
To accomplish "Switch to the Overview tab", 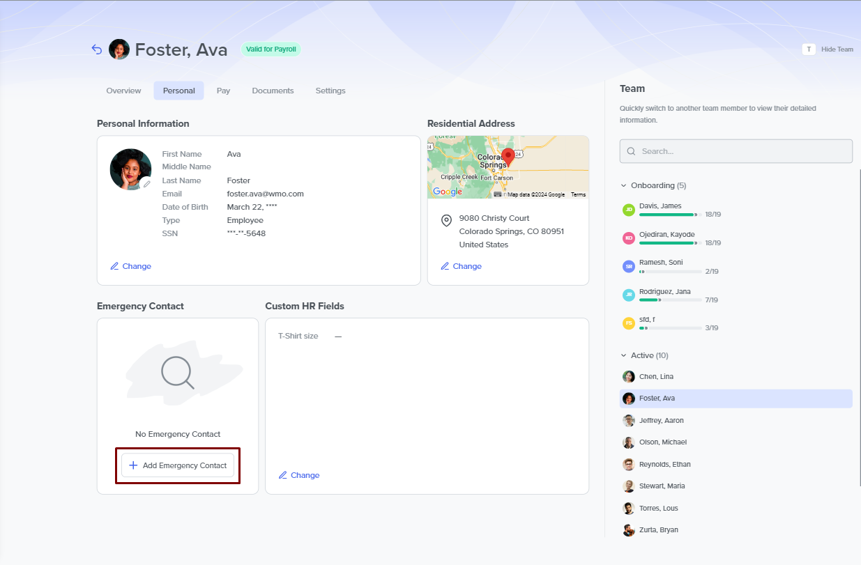I will coord(123,91).
